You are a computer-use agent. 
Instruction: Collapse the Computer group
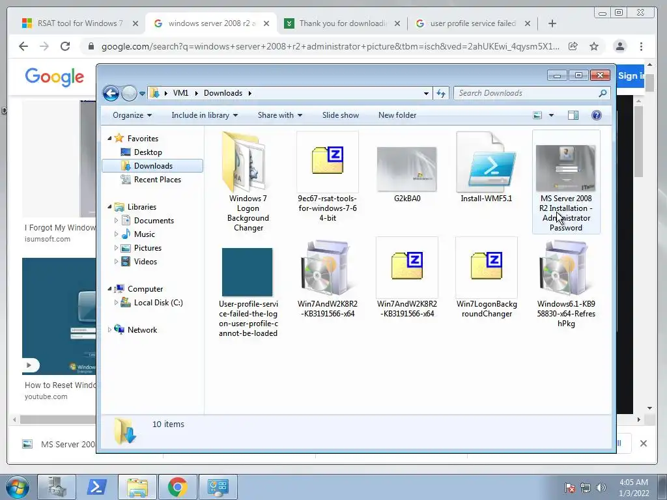(x=109, y=289)
